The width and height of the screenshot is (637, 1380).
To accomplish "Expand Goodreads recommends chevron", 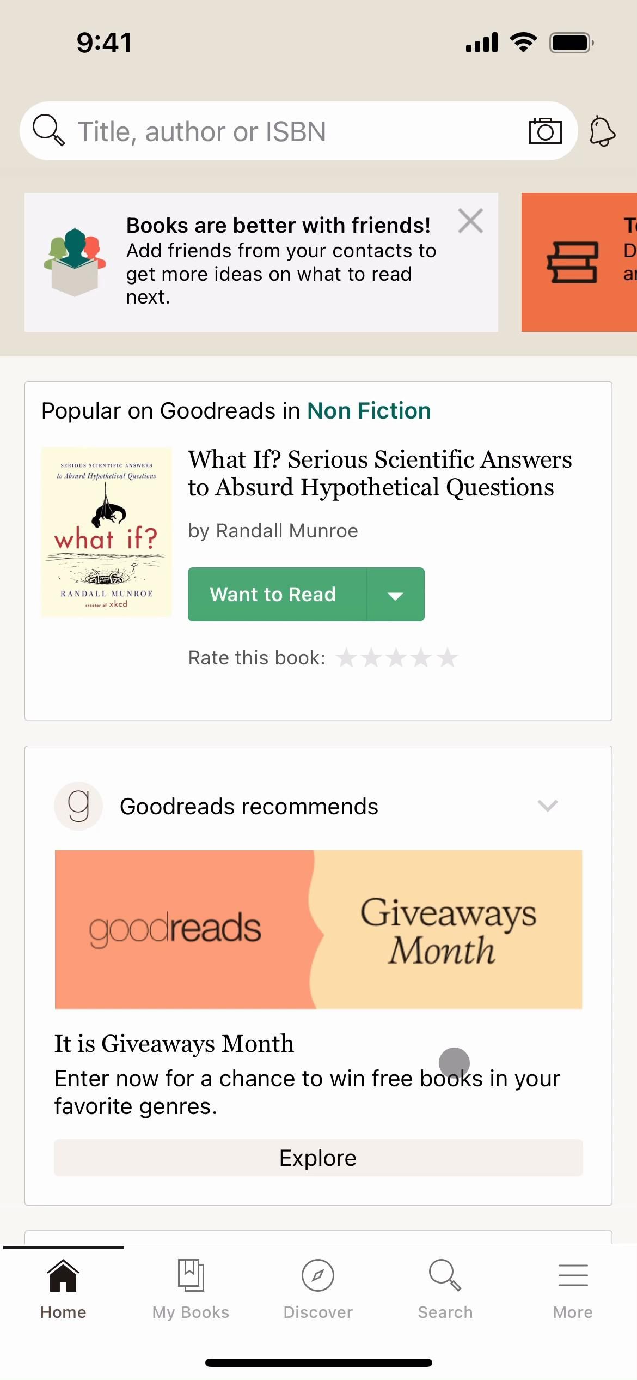I will (x=547, y=806).
